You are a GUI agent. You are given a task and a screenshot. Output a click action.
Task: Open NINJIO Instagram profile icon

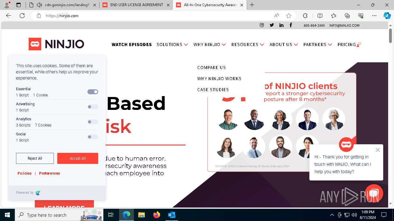(x=262, y=25)
